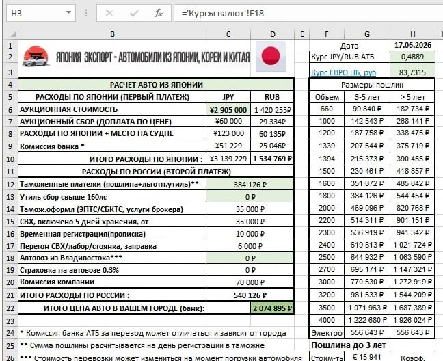
Task: Click the Cancel (X) icon in formula bar
Action: click(109, 13)
